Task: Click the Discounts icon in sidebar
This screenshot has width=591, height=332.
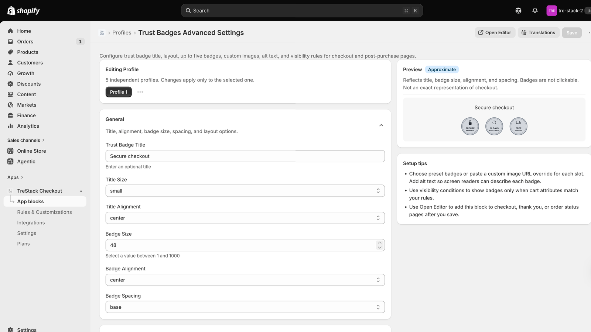Action: (10, 84)
